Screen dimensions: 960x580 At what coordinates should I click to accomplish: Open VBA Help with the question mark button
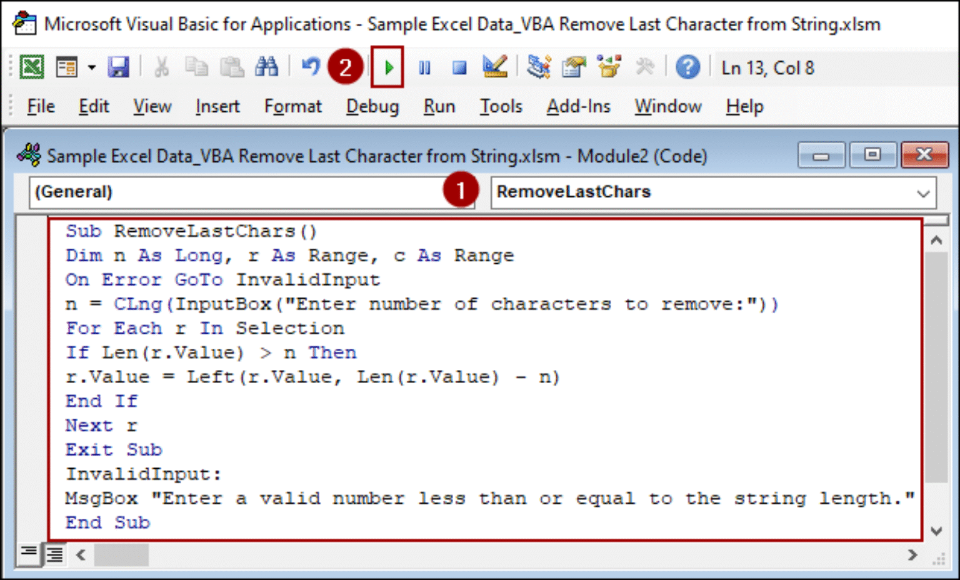click(688, 67)
